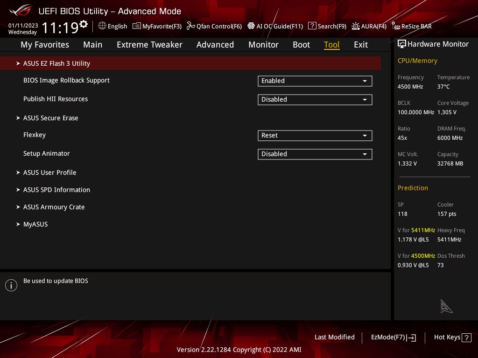
Task: Click the globe language icon
Action: coord(102,26)
